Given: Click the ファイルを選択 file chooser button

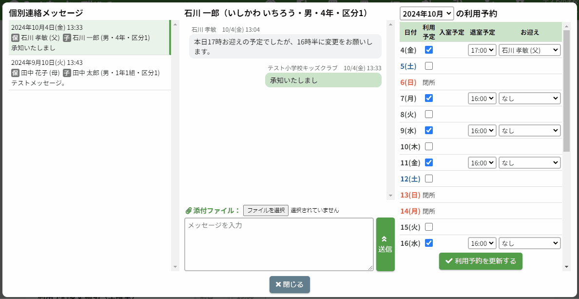Looking at the screenshot, I should pos(266,210).
